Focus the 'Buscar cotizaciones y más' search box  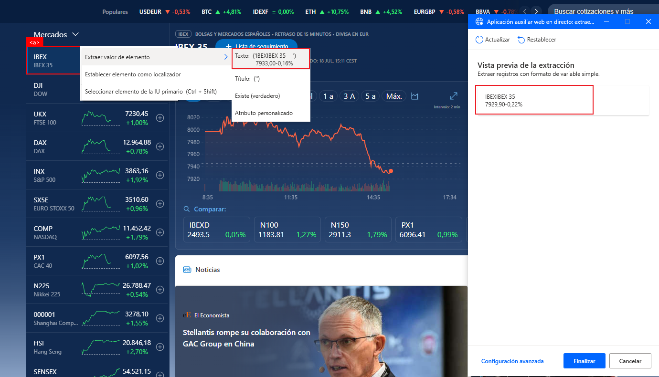tap(603, 11)
